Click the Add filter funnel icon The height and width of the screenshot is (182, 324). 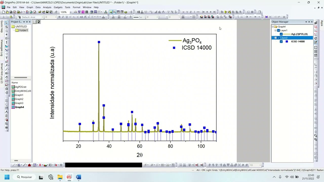tap(168, 12)
